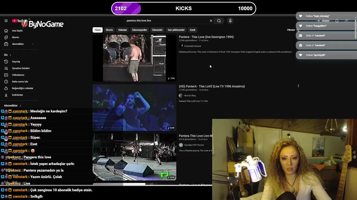
Task: Select the Videolar filter chip
Action: coord(122,30)
